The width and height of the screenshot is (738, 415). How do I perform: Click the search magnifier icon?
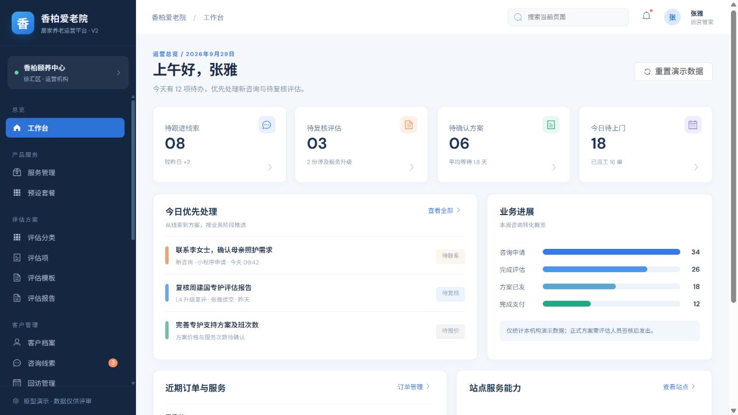click(x=517, y=17)
